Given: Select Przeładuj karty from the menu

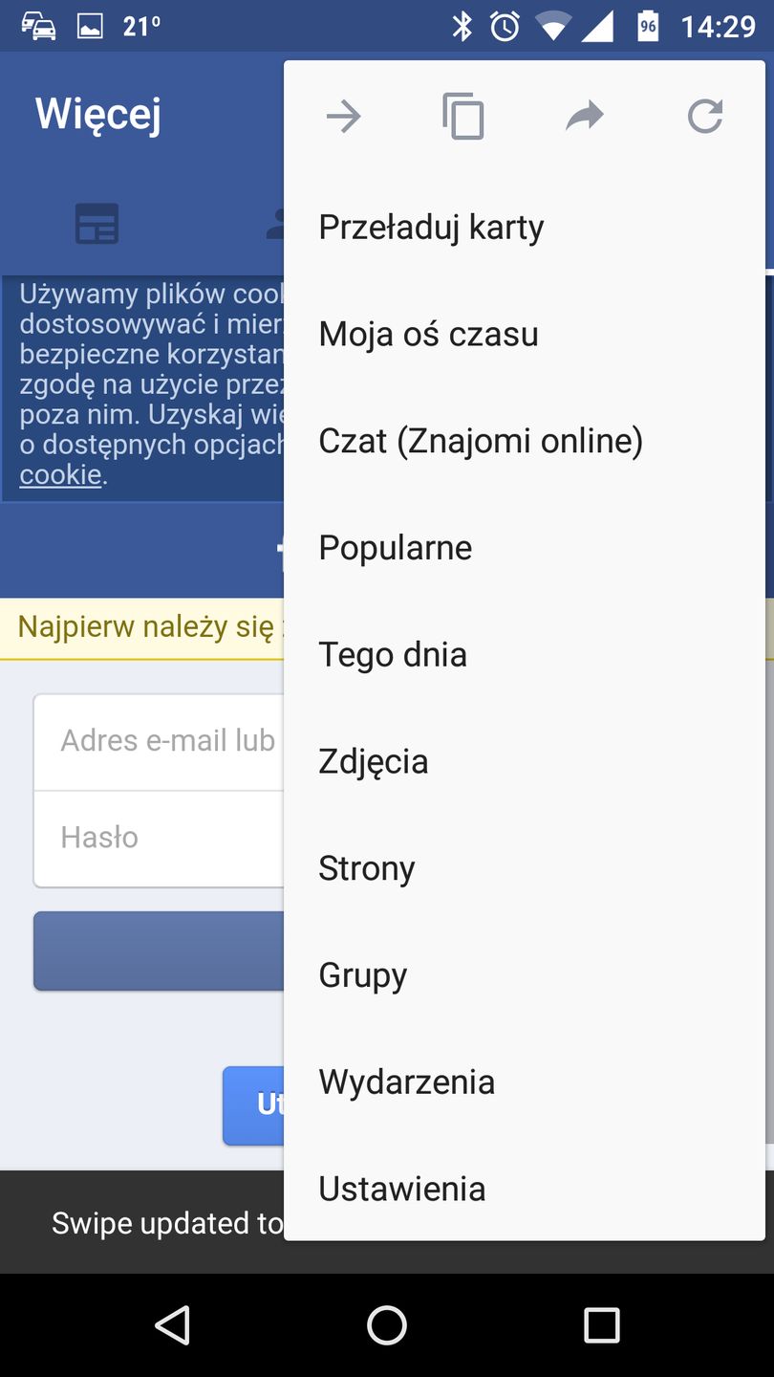Looking at the screenshot, I should (x=431, y=227).
